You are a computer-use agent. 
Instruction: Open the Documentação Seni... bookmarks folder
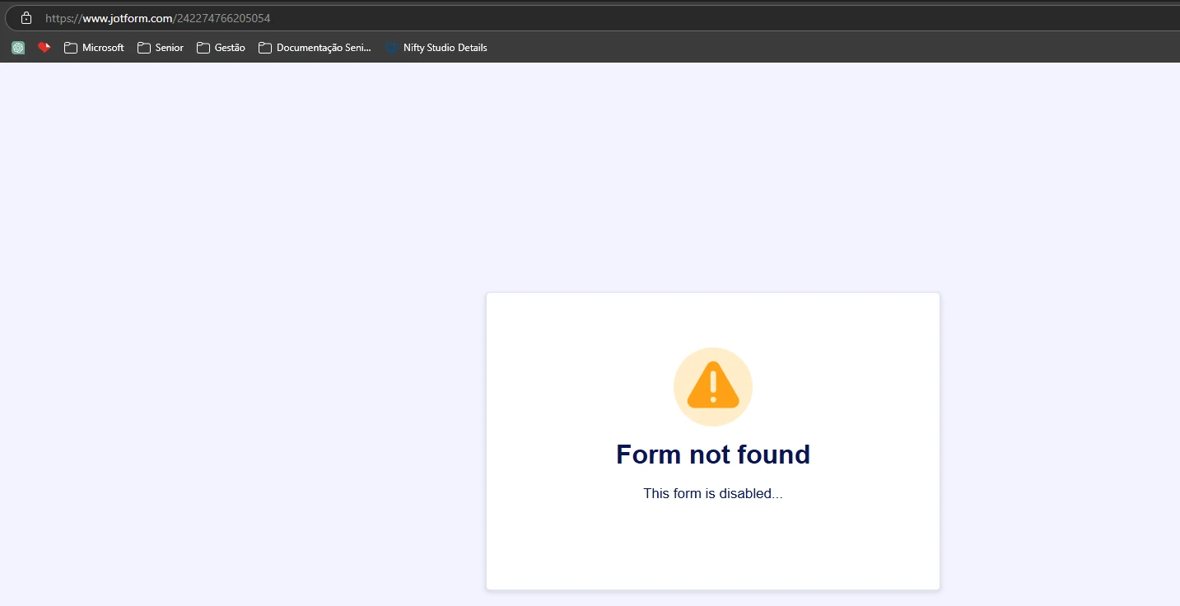(315, 48)
